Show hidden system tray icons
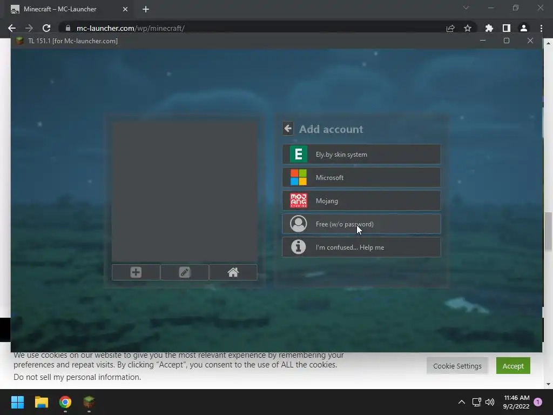The height and width of the screenshot is (415, 553). [462, 402]
